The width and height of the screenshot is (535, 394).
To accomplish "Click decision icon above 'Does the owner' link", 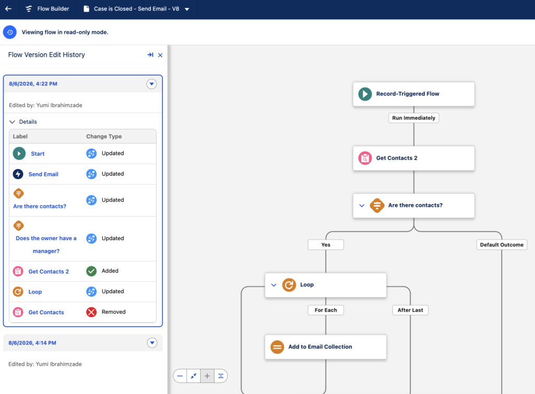I will 18,225.
